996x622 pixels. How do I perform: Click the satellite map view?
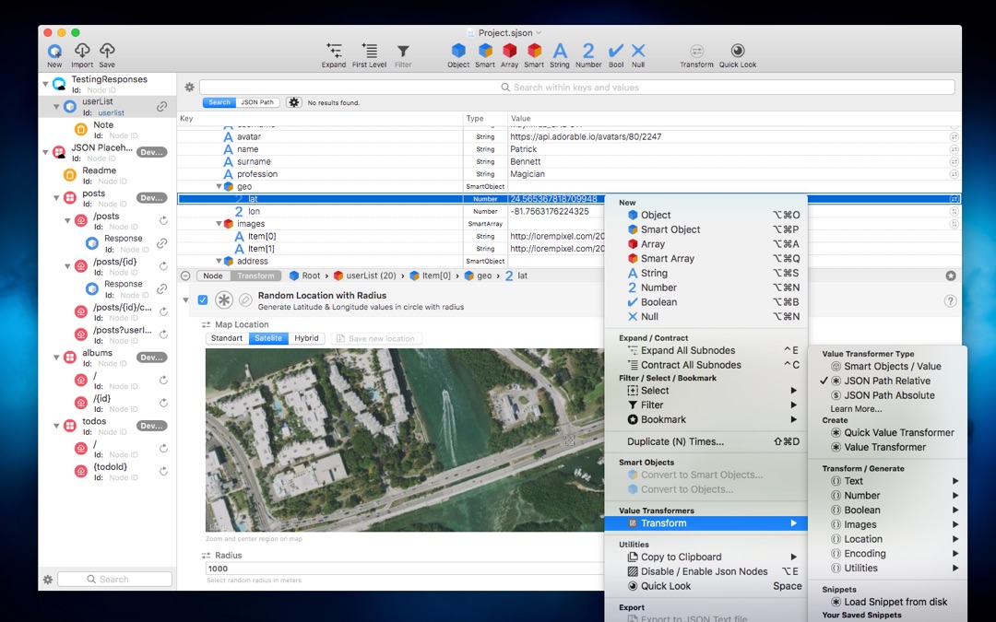pyautogui.click(x=405, y=440)
